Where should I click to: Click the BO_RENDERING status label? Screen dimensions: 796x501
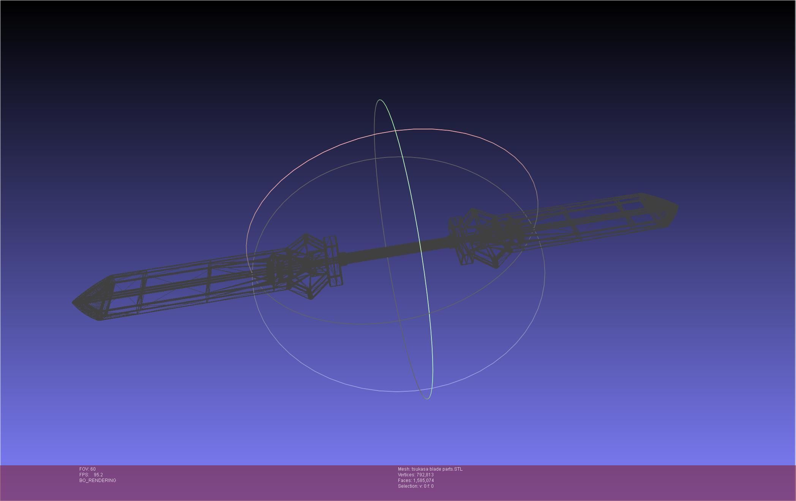tap(98, 481)
